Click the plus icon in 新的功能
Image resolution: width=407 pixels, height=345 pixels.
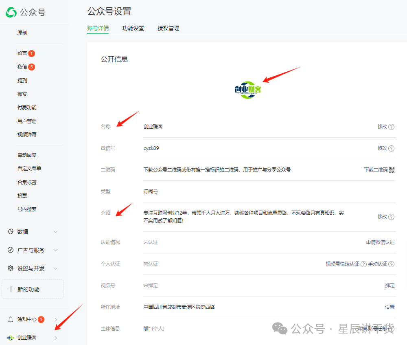click(11, 289)
